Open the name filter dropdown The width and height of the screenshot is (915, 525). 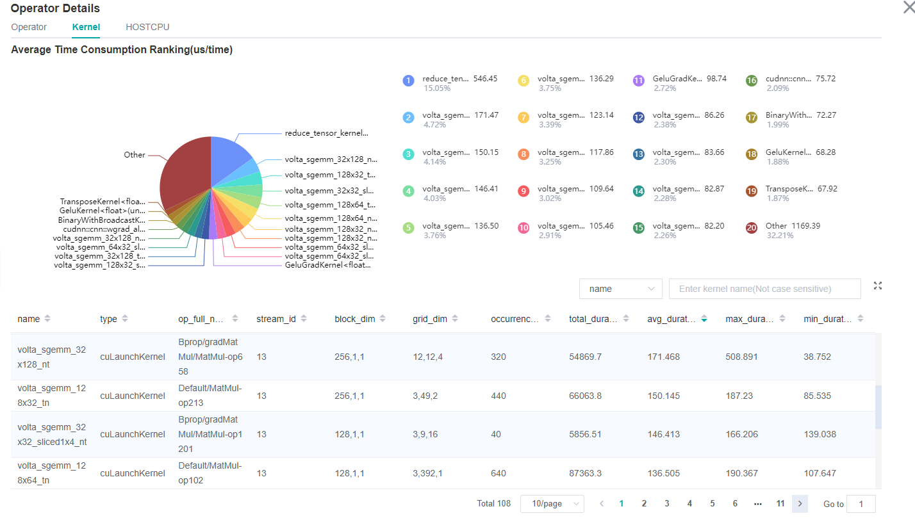620,289
